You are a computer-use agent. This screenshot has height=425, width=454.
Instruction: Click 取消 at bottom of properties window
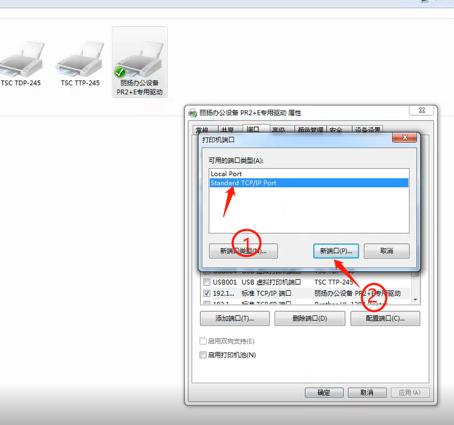367,393
